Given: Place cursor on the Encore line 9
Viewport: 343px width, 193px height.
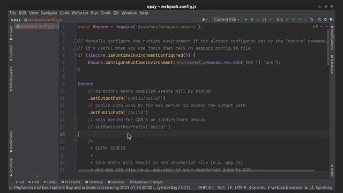Looking at the screenshot, I should [85, 84].
